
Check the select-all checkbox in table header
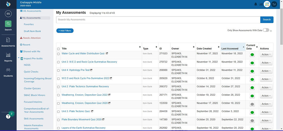58,49
